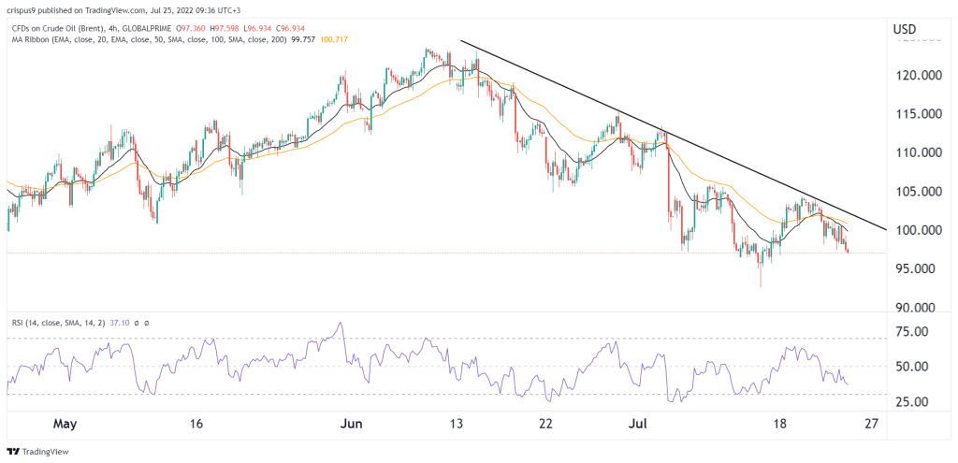The height and width of the screenshot is (463, 958).
Task: Click the 18 date axis label
Action: 779,424
